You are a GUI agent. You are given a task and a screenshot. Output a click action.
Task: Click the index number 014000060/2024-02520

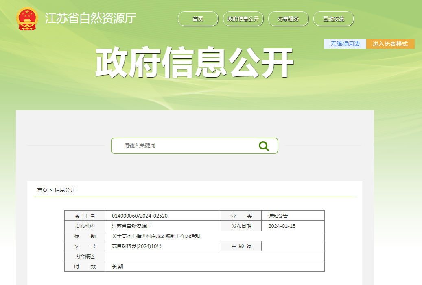click(140, 216)
